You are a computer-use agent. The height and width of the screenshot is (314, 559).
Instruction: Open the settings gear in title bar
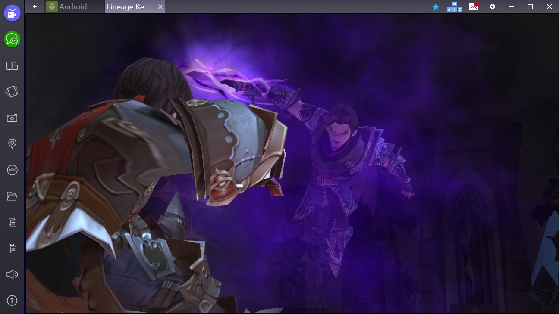point(492,7)
